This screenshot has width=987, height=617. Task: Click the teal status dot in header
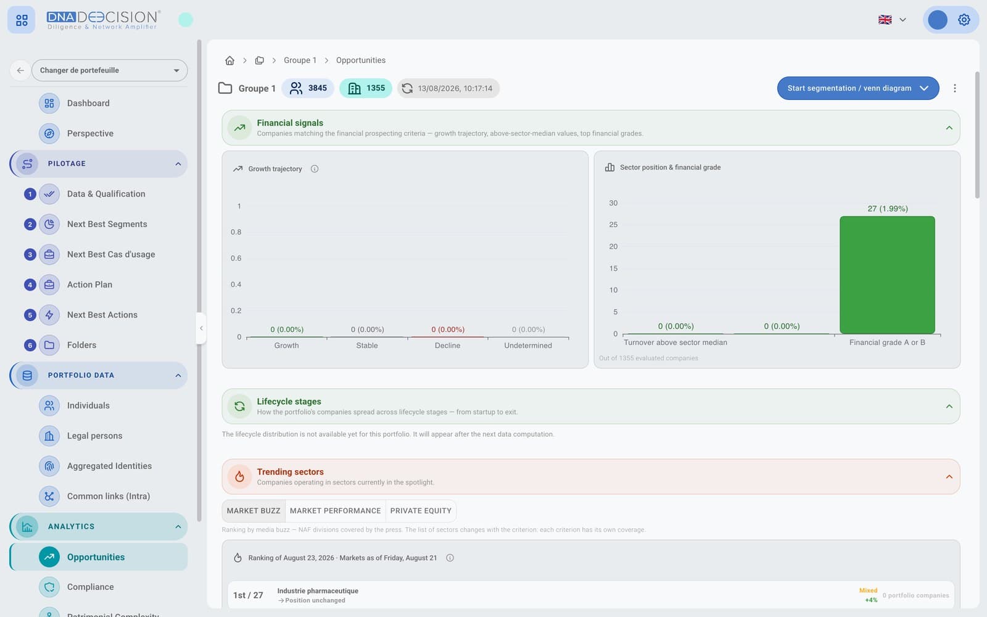pyautogui.click(x=186, y=20)
